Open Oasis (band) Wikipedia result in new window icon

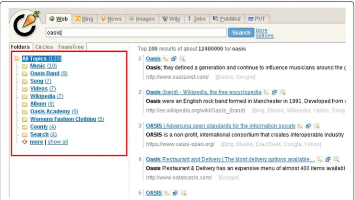coord(274,93)
